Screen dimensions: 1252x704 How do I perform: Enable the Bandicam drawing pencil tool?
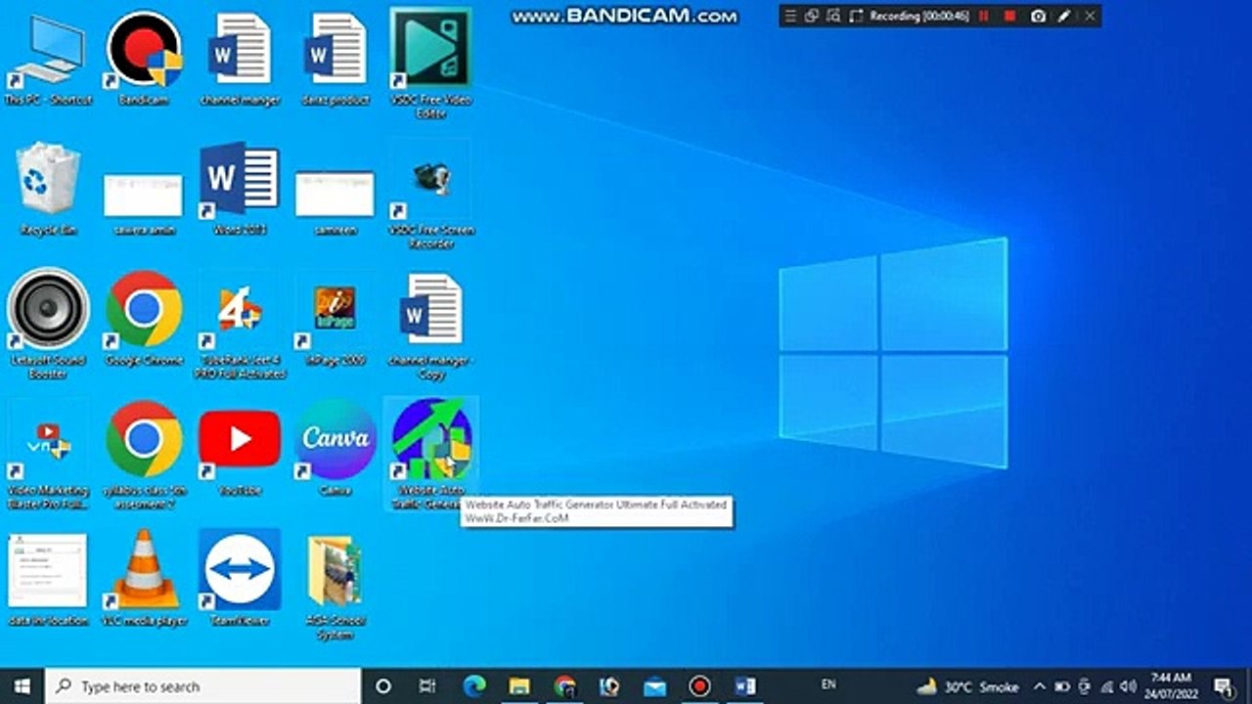click(1064, 16)
